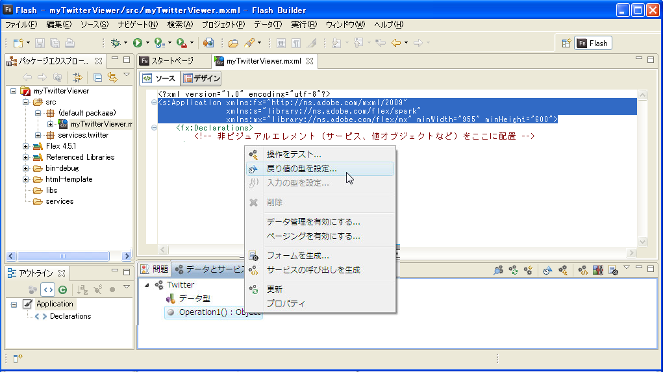Open the ファイル(F) menu
Screen dimensions: 663x372
tap(21, 25)
